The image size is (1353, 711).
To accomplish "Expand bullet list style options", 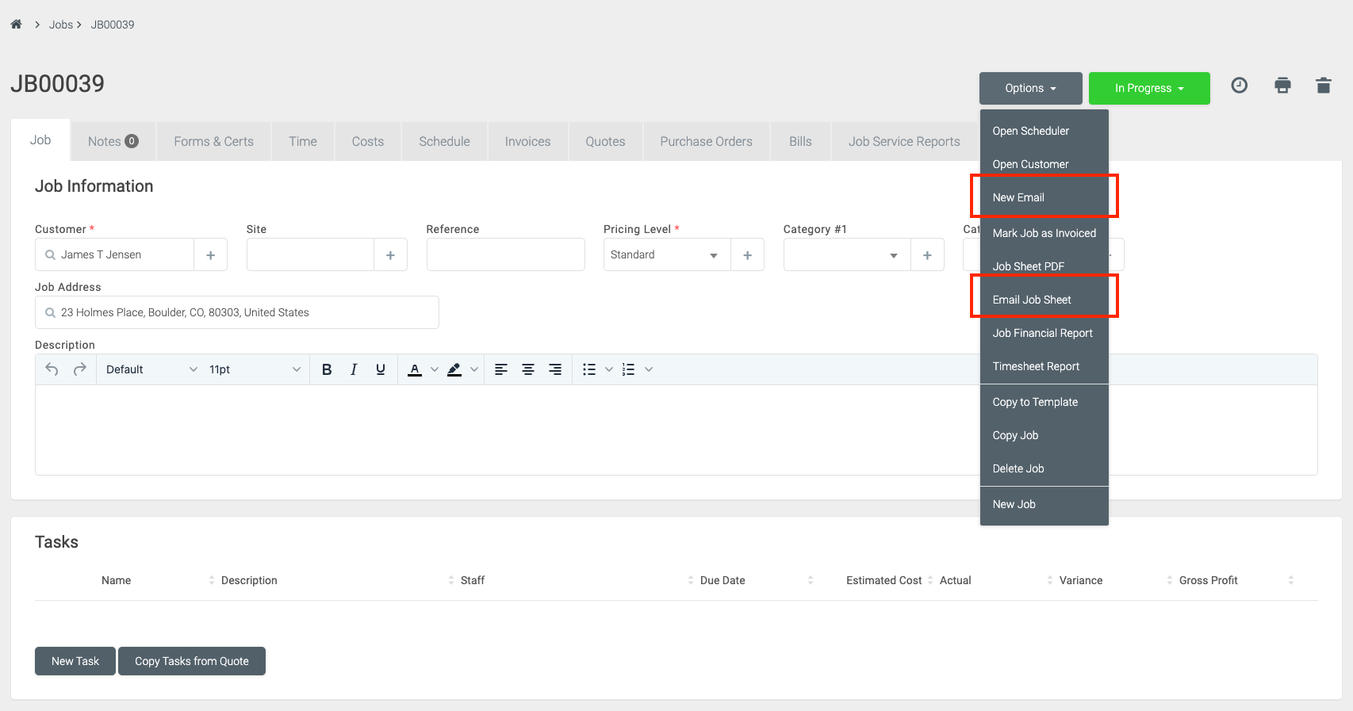I will [609, 369].
